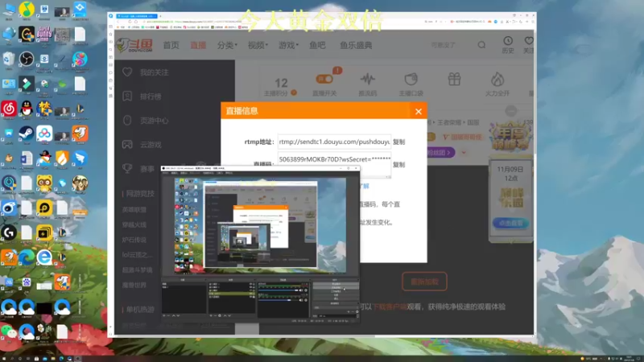Click the rtmp地址 address field
Image resolution: width=644 pixels, height=362 pixels.
click(x=334, y=142)
